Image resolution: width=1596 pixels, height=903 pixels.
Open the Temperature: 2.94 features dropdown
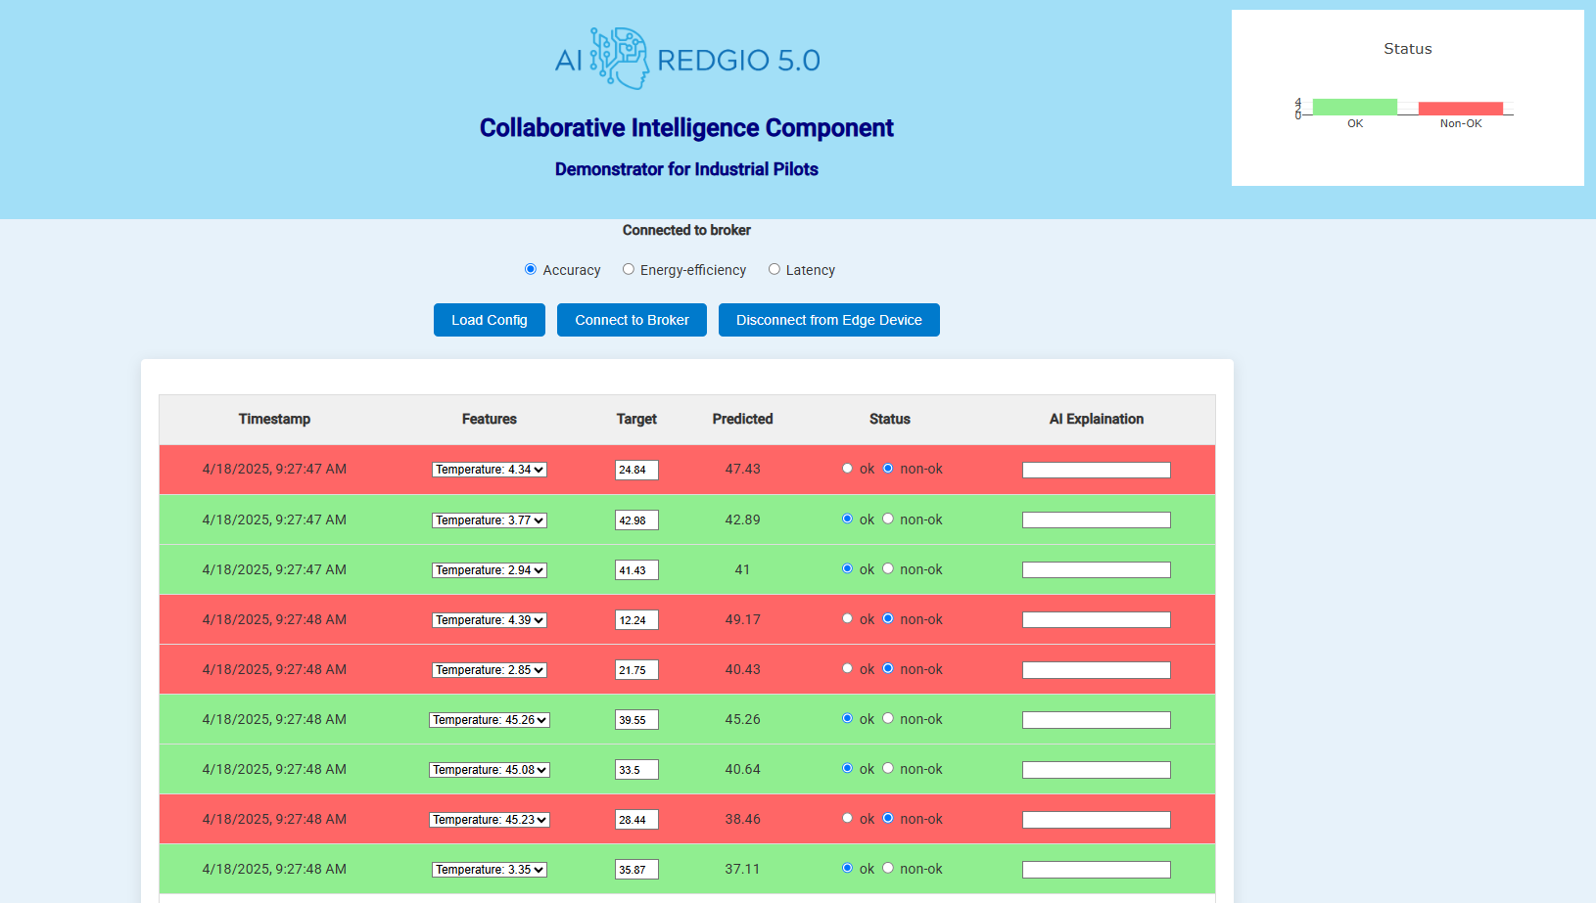click(489, 569)
